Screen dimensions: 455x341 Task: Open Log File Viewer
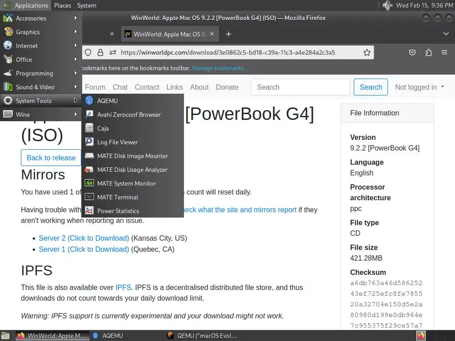pos(132,142)
